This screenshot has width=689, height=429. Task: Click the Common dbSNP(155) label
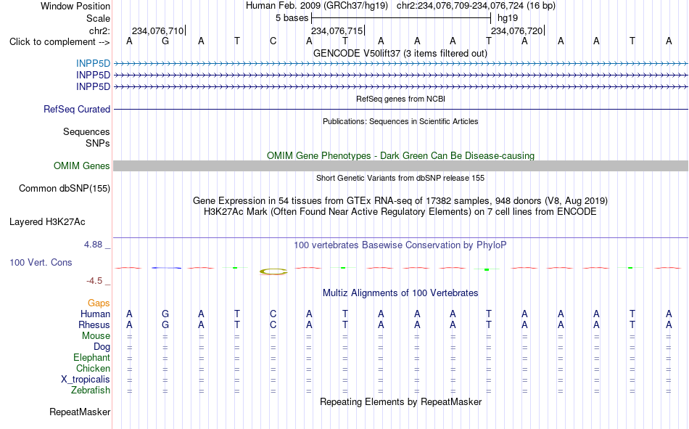pyautogui.click(x=64, y=188)
